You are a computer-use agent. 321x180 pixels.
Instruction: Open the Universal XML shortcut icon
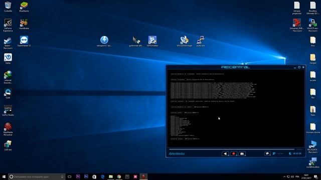[x=297, y=25]
